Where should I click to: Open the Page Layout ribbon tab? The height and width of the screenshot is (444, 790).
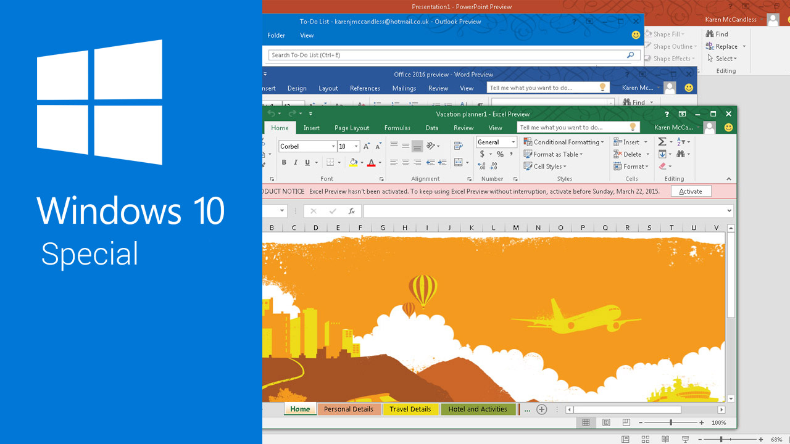(352, 128)
